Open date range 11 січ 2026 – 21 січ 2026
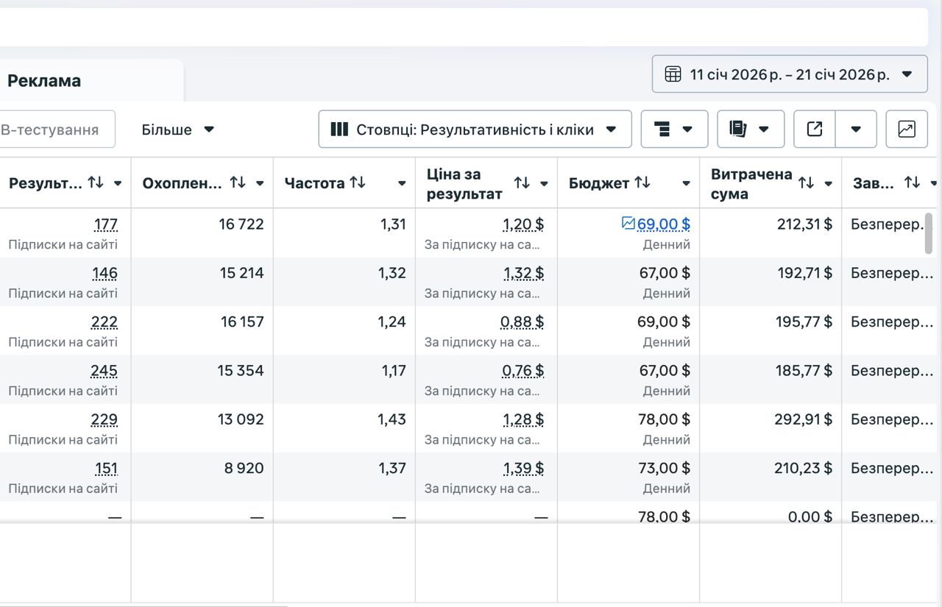Image resolution: width=942 pixels, height=607 pixels. tap(790, 74)
